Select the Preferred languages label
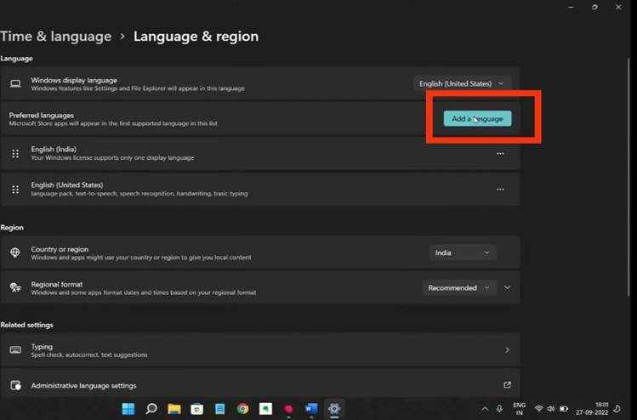 pyautogui.click(x=42, y=116)
